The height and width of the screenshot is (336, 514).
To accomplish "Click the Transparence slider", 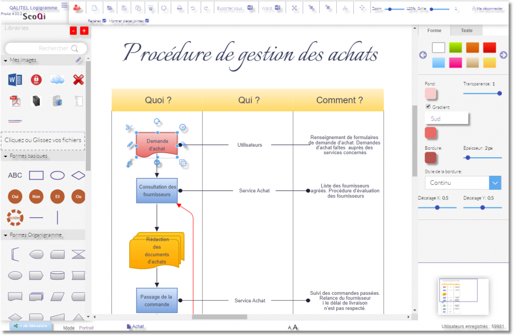I will click(x=482, y=93).
